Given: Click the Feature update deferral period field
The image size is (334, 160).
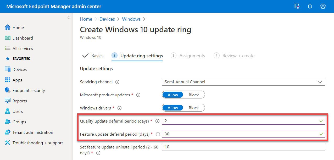Looking at the screenshot, I should pos(243,134).
